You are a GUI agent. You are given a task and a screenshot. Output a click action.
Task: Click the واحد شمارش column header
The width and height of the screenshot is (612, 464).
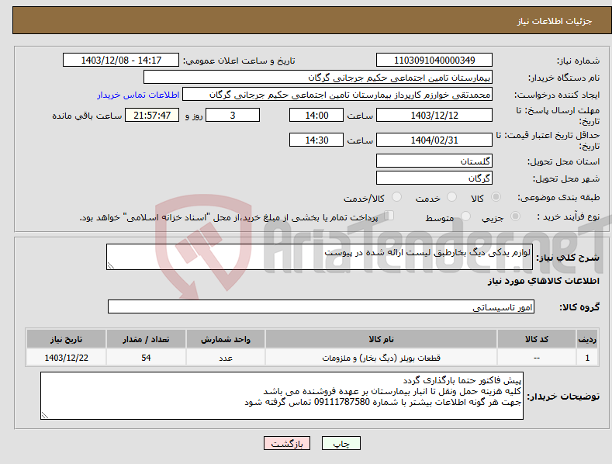[226, 339]
